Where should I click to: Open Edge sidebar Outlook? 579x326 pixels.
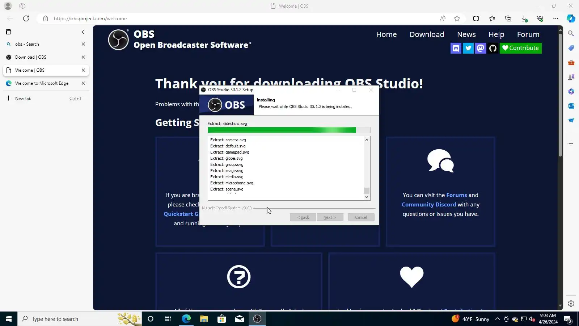[571, 106]
